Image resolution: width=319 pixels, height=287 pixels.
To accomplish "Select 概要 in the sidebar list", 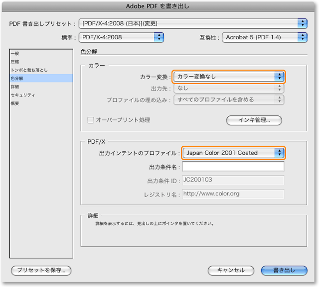I will click(x=15, y=103).
